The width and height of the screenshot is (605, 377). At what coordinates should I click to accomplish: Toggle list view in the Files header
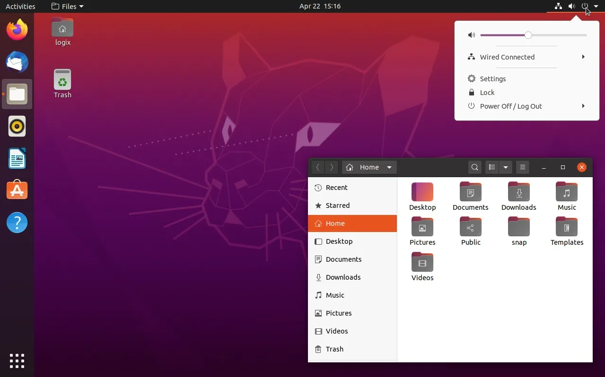[x=492, y=167]
